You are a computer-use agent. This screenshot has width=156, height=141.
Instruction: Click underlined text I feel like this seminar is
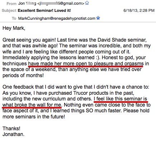click(120, 99)
